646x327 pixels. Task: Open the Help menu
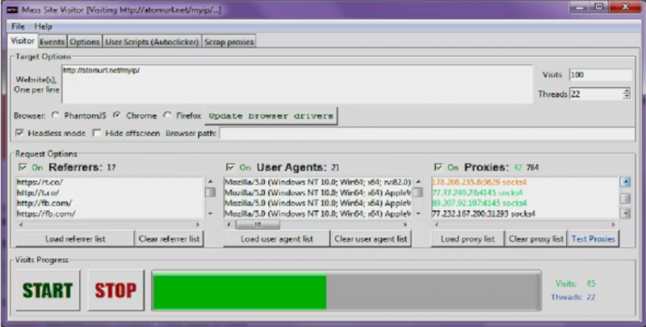point(43,27)
